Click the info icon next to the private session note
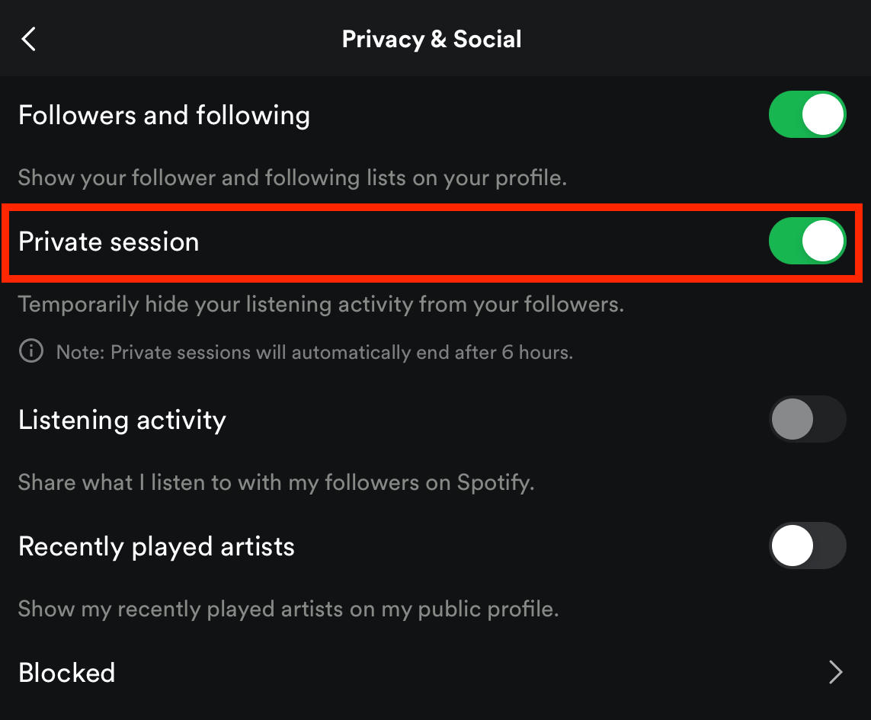Image resolution: width=871 pixels, height=720 pixels. point(30,351)
